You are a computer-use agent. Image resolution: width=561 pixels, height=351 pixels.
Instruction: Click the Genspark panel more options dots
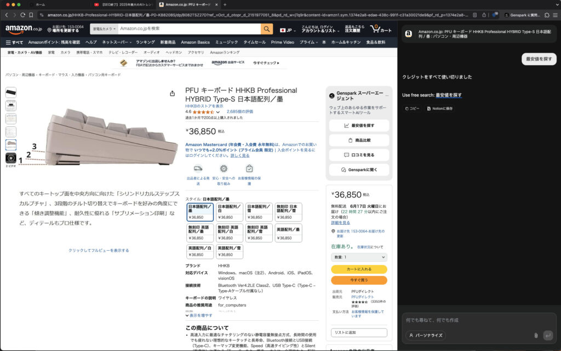(387, 95)
